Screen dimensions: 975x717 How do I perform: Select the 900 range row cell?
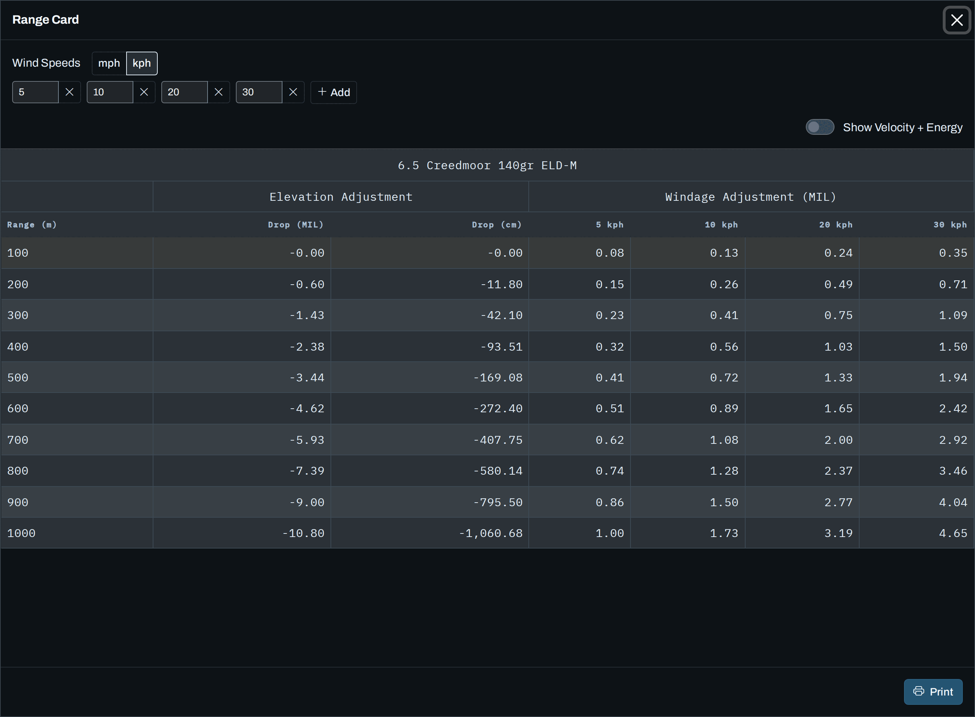point(77,502)
